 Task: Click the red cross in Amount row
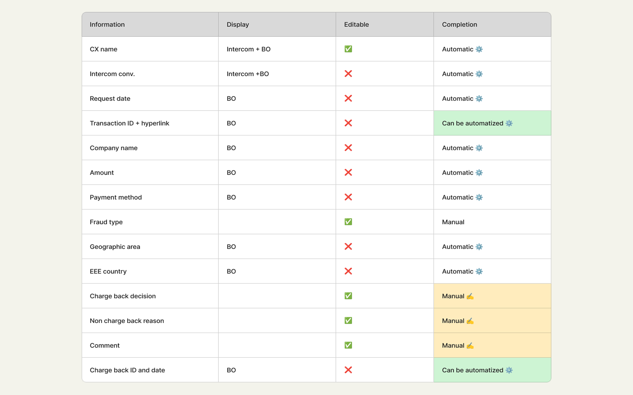pyautogui.click(x=348, y=172)
